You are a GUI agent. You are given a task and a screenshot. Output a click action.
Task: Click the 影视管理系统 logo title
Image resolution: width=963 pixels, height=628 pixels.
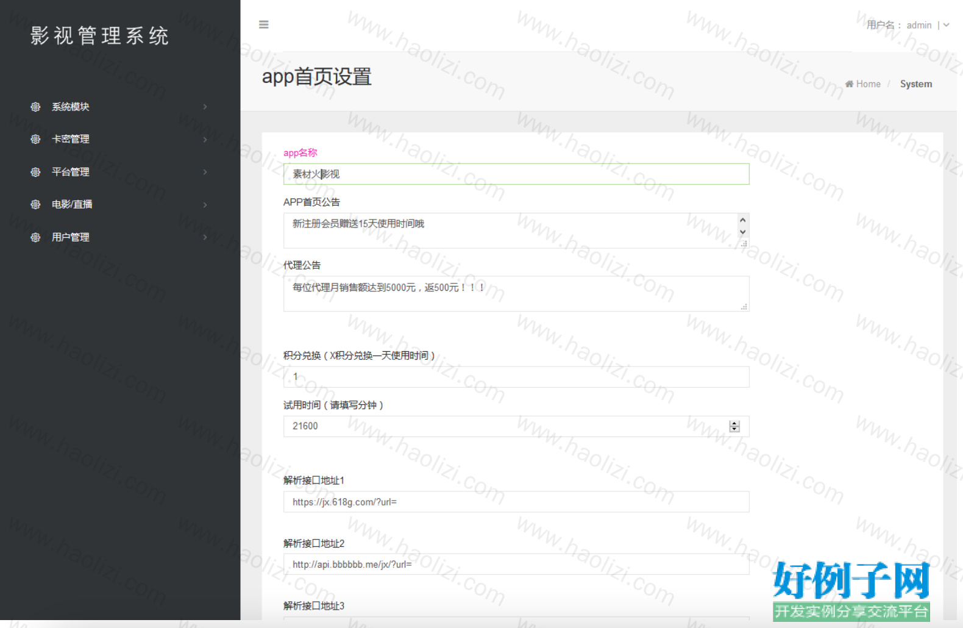[99, 35]
